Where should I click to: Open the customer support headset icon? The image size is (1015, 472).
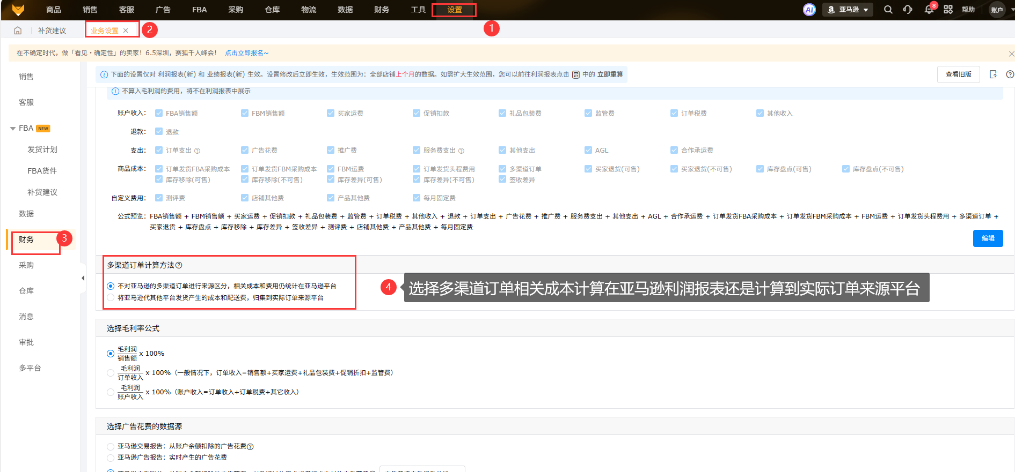coord(908,10)
